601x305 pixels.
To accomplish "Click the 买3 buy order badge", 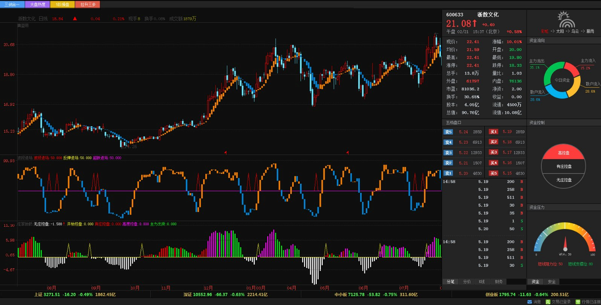I will coord(493,152).
